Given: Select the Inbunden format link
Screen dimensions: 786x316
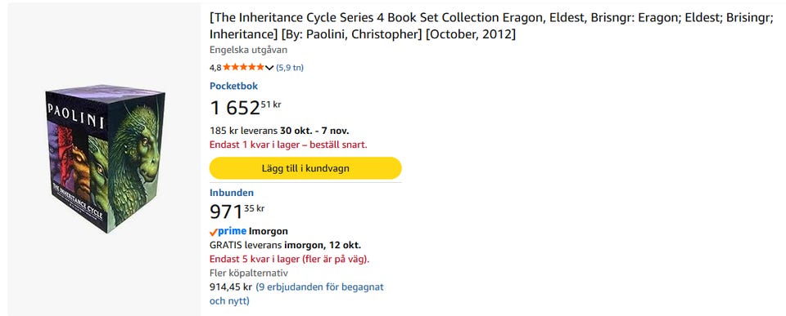Looking at the screenshot, I should [x=232, y=193].
